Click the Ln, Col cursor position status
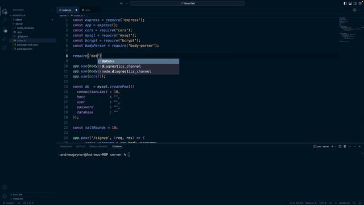The image size is (364, 205). (x=296, y=203)
